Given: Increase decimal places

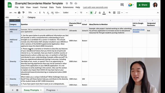Looking at the screenshot, I should pos(52,13).
